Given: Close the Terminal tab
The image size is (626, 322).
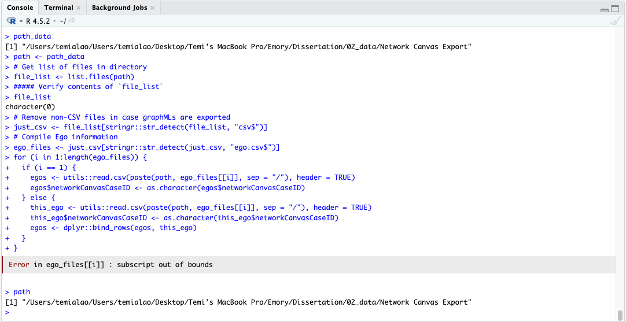Looking at the screenshot, I should [x=78, y=8].
